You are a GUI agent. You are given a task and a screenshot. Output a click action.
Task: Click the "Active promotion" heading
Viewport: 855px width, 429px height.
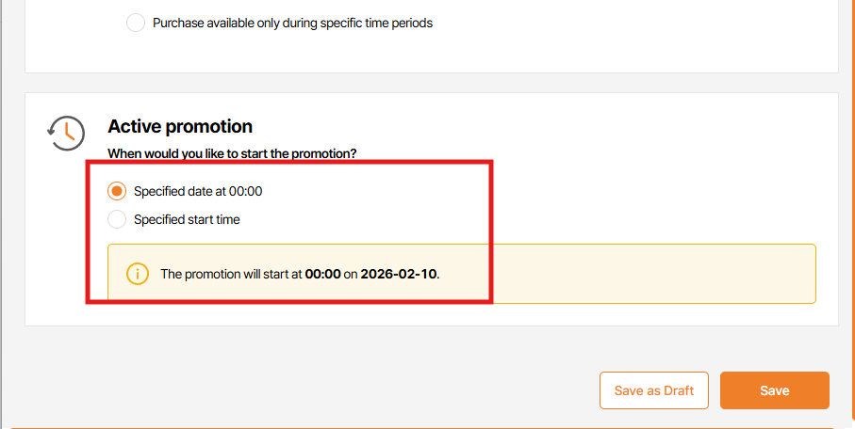180,126
